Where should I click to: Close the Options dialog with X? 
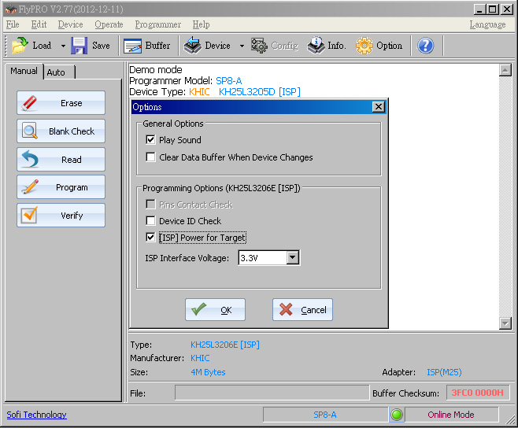click(x=379, y=107)
